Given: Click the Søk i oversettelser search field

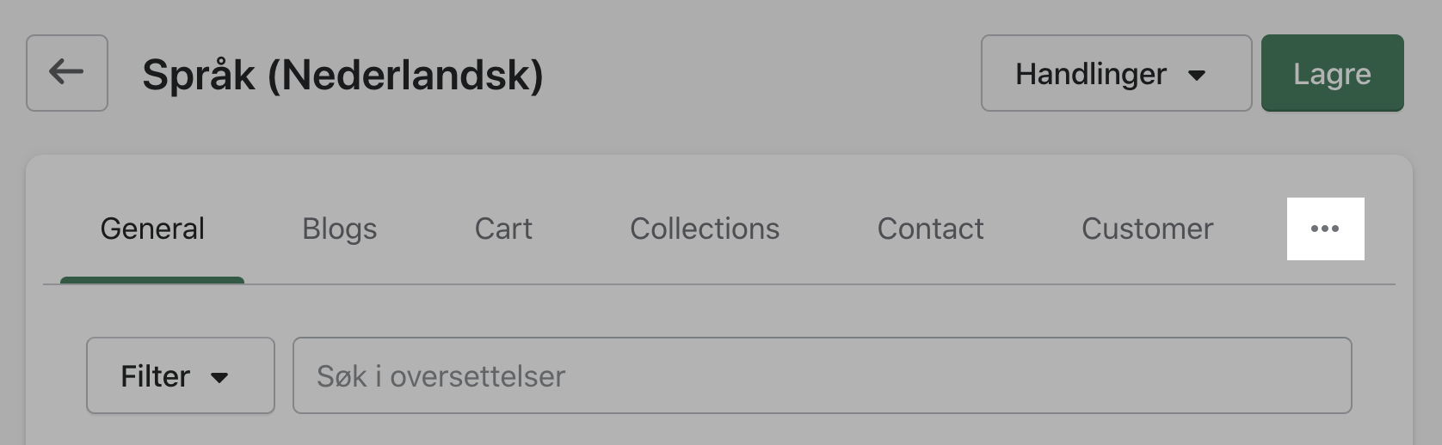Looking at the screenshot, I should click(x=822, y=375).
